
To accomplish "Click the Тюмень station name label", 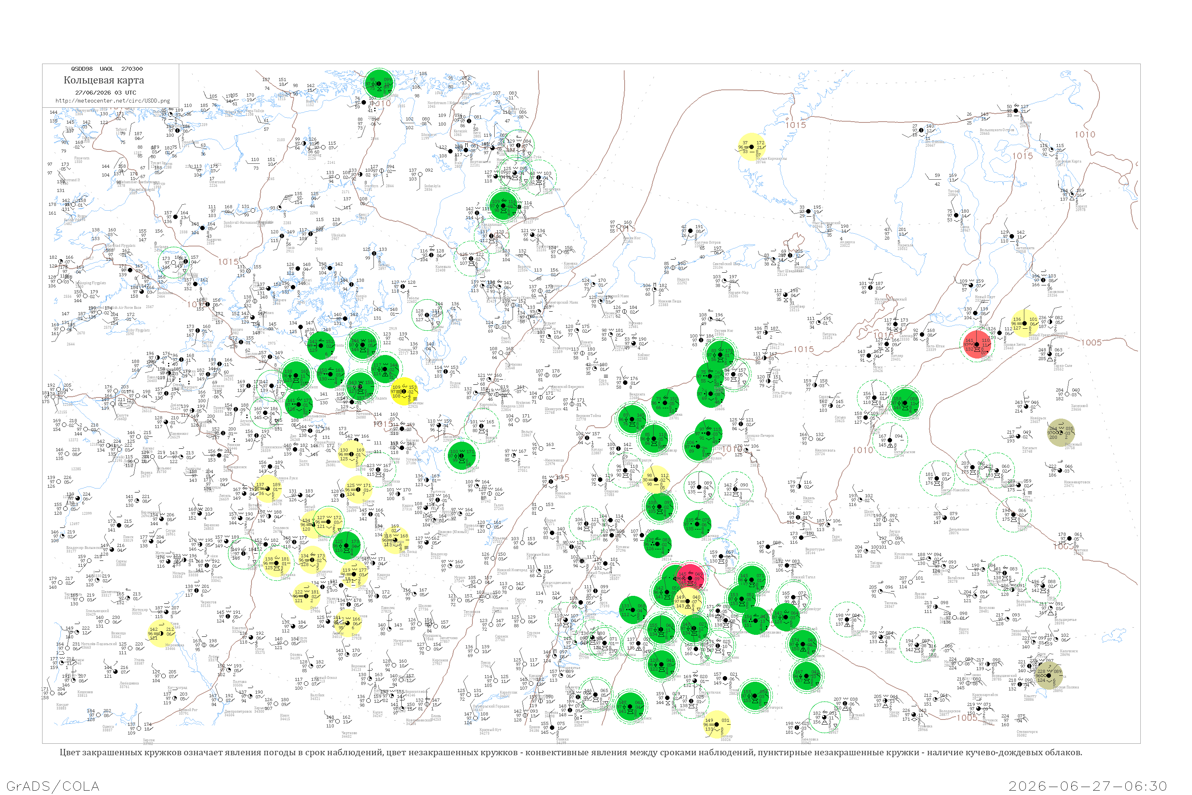I will pyautogui.click(x=890, y=603).
